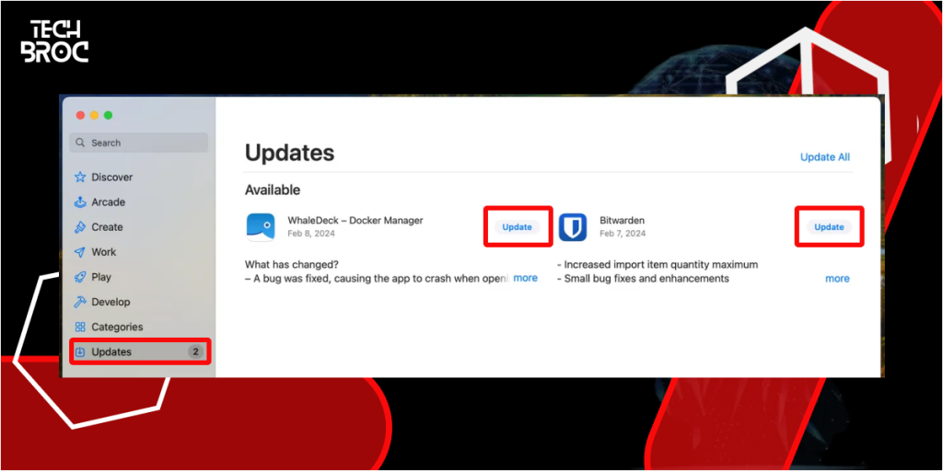Click the Available section heading
This screenshot has height=471, width=943.
point(273,190)
